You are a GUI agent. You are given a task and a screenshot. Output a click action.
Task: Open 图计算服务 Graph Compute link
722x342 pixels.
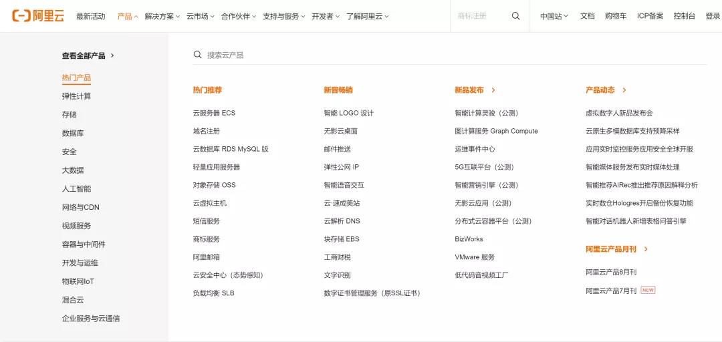click(x=496, y=131)
